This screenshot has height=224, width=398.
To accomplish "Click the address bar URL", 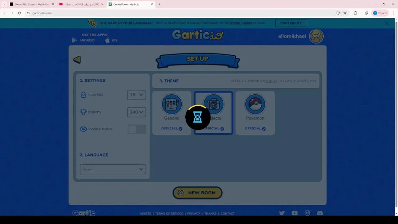I will coord(42,13).
